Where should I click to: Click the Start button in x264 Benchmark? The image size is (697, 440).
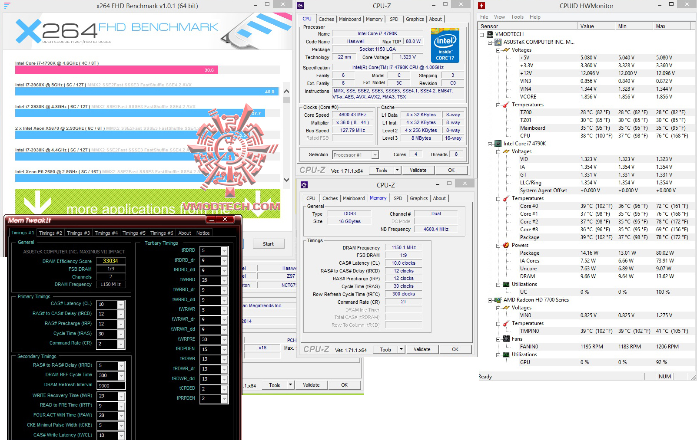point(269,244)
